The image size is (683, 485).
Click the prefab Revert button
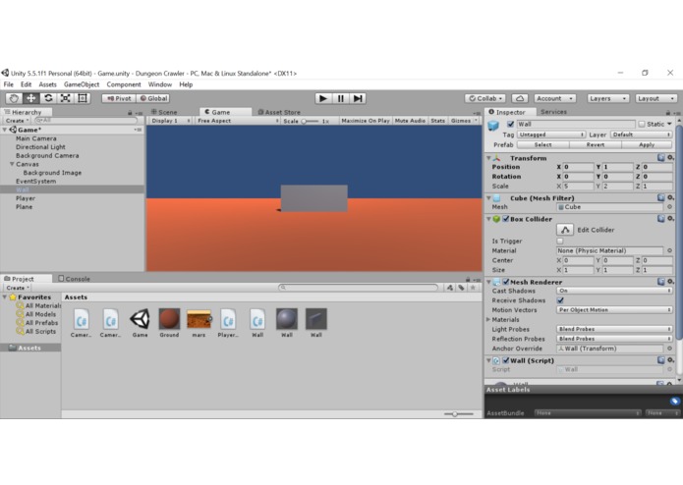click(x=595, y=144)
